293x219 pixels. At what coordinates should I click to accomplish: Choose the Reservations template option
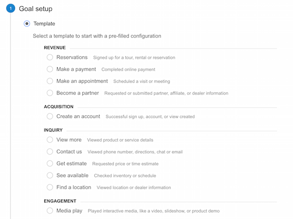50,57
